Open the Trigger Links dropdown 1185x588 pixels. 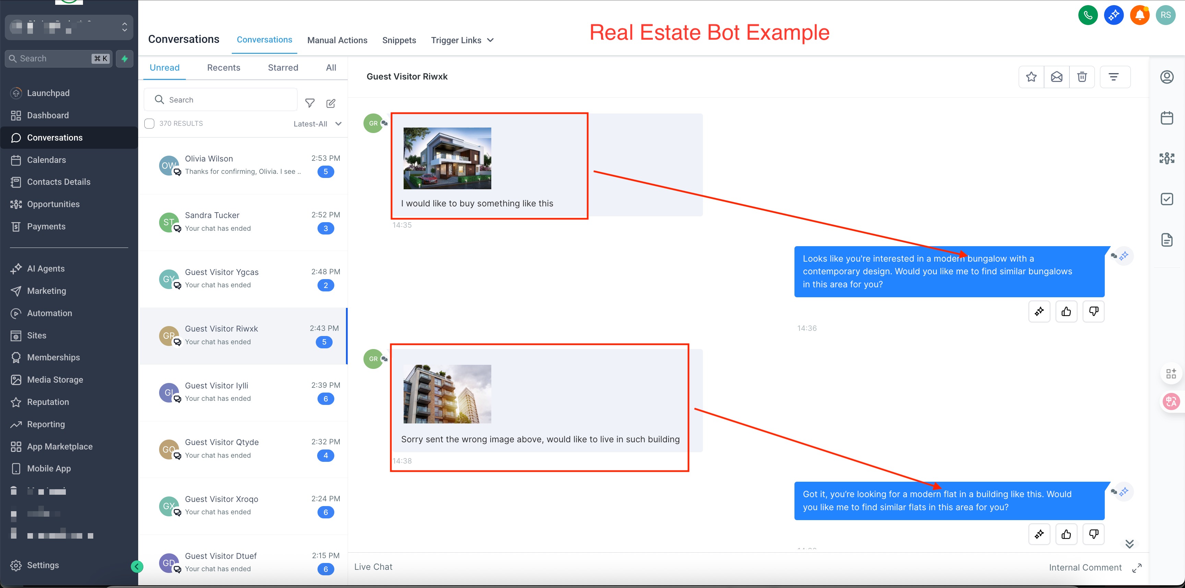[x=462, y=40]
